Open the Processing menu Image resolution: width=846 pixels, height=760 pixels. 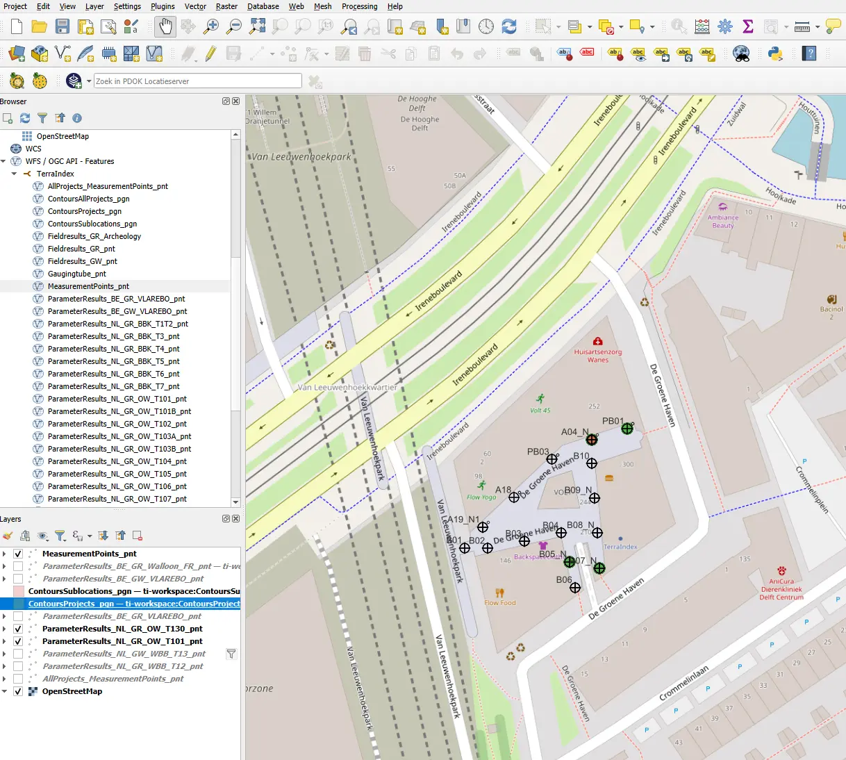pyautogui.click(x=359, y=6)
